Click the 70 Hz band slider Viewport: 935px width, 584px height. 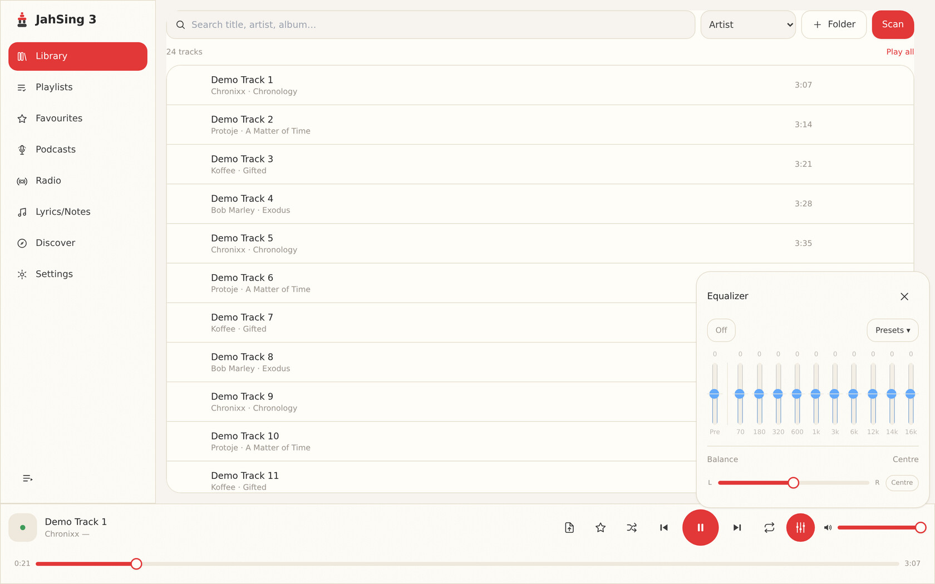(x=740, y=394)
